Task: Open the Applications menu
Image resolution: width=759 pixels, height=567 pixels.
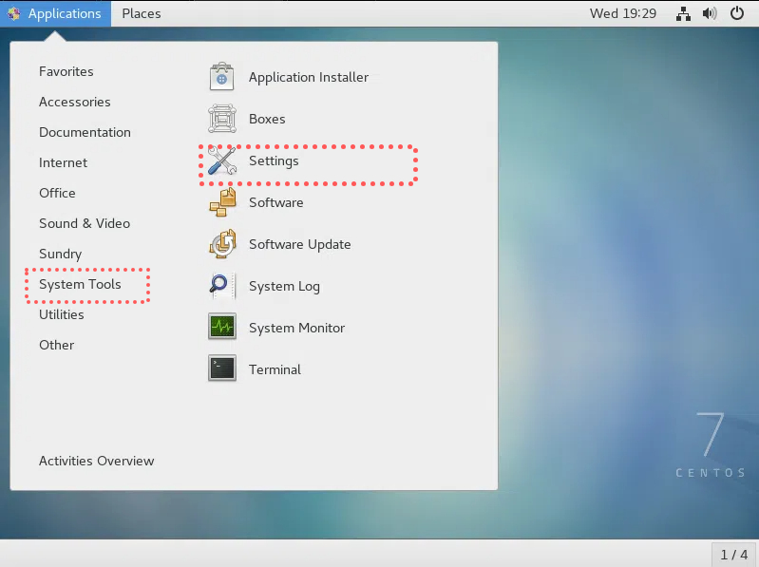Action: coord(55,13)
